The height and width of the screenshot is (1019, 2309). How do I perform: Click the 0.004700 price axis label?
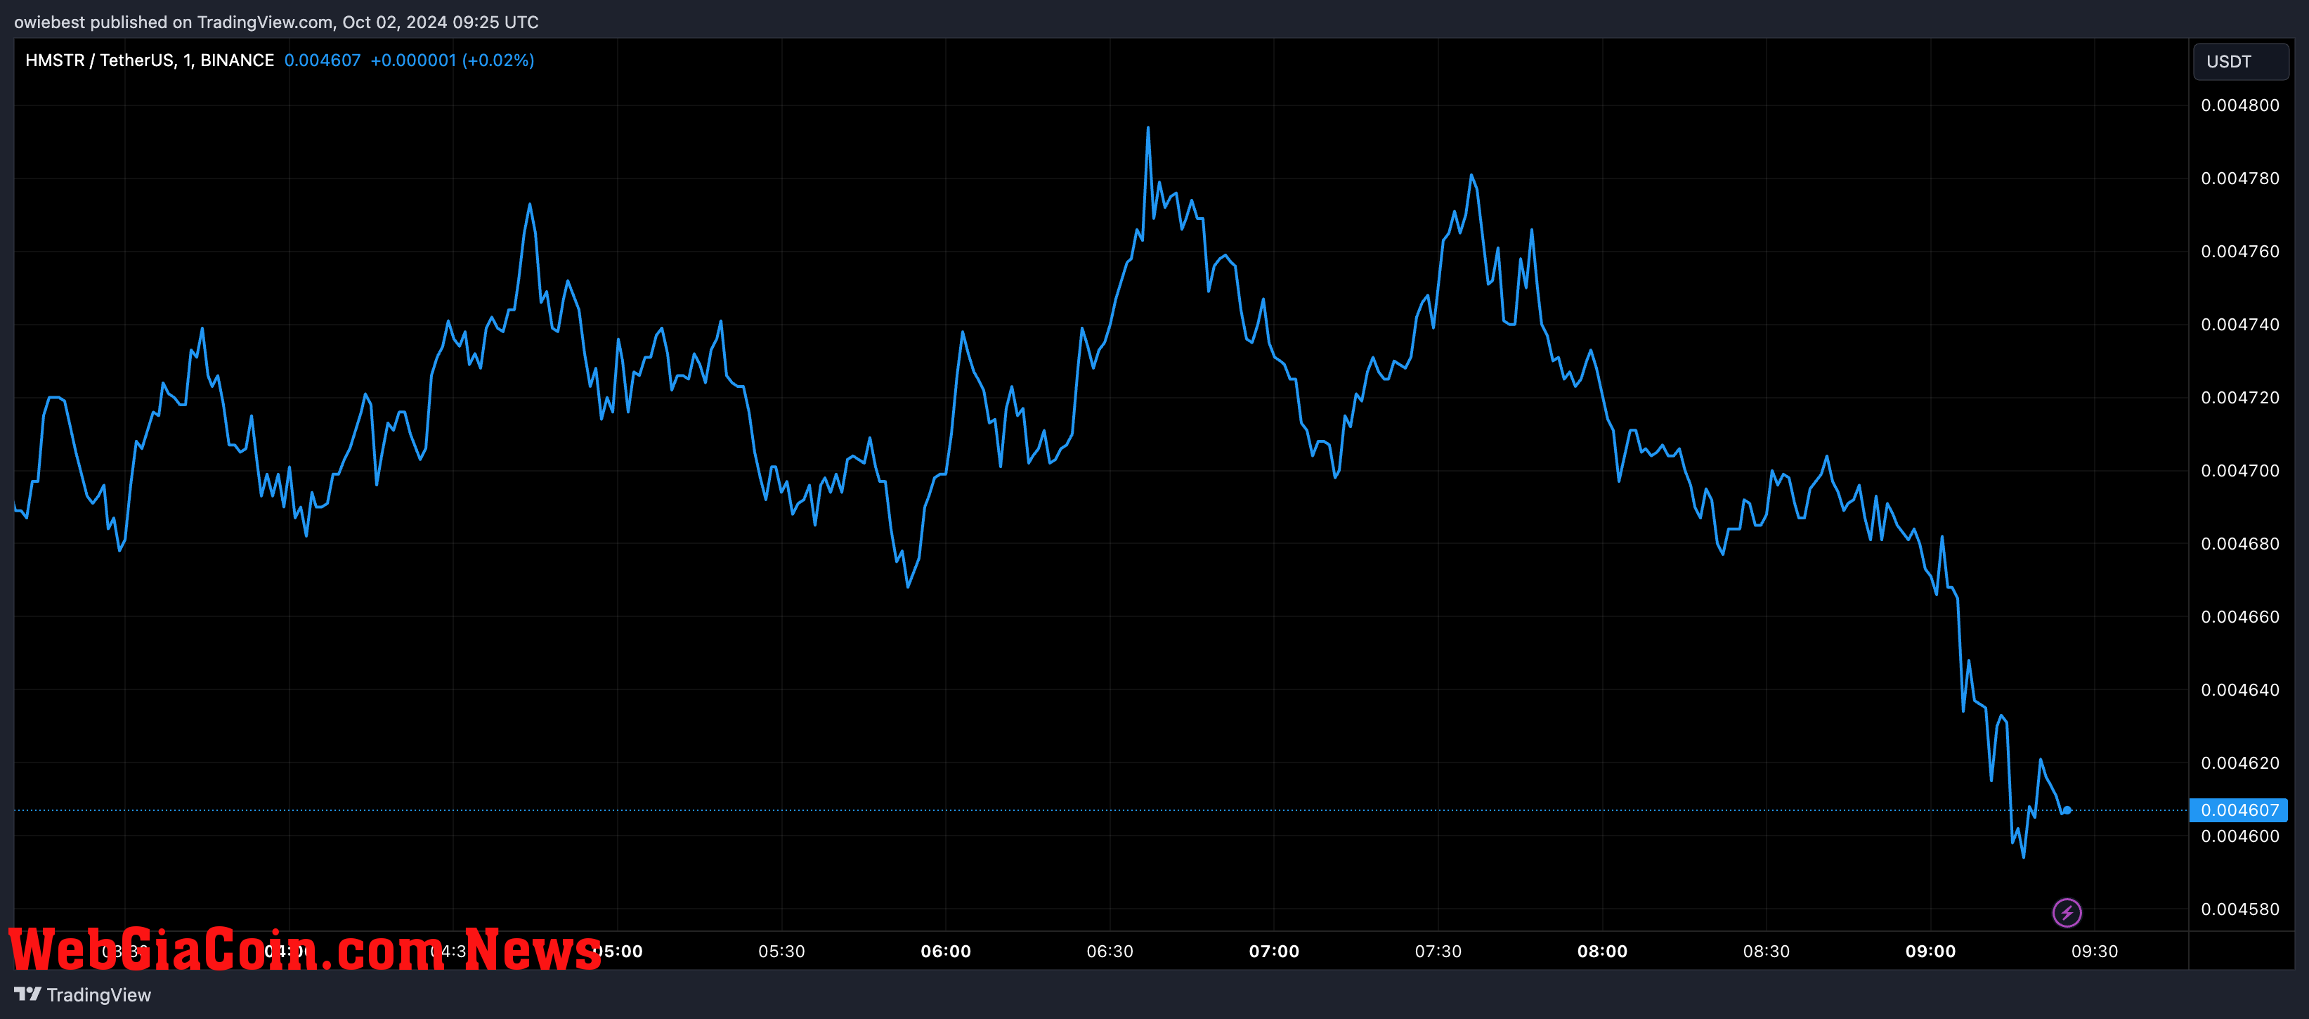tap(2240, 471)
